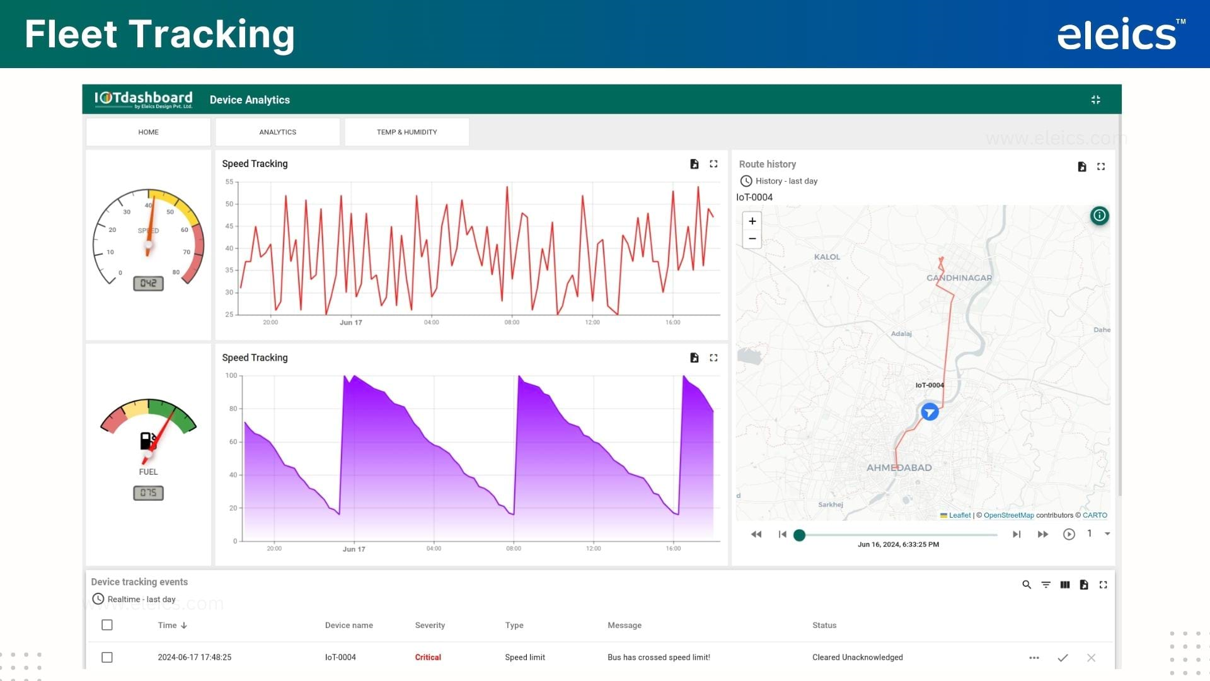Sort events by the Type column
The image size is (1210, 681).
coord(514,626)
